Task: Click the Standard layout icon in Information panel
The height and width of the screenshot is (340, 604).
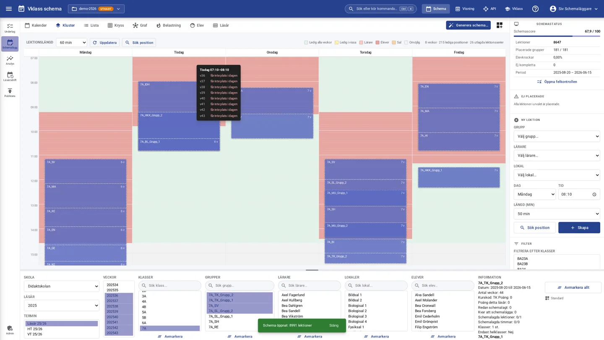Action: click(x=547, y=298)
